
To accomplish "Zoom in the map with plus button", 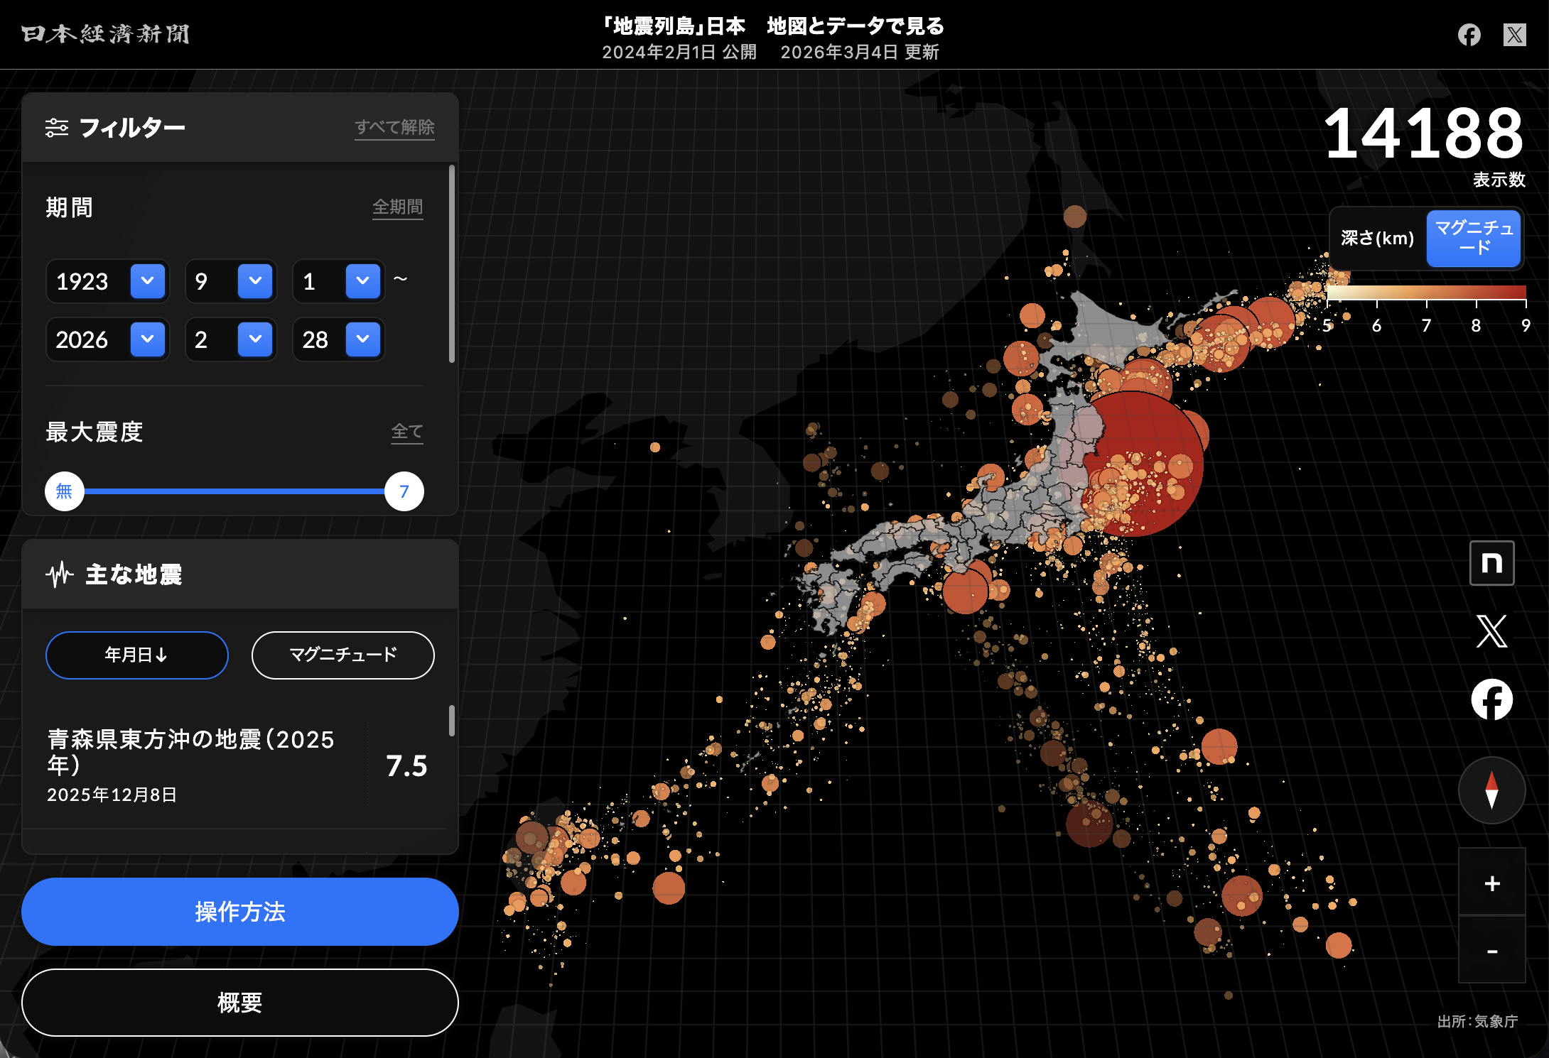I will [1491, 883].
